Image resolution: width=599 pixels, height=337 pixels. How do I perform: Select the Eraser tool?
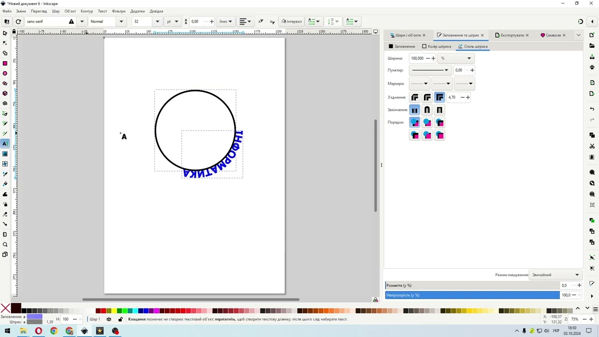5,214
